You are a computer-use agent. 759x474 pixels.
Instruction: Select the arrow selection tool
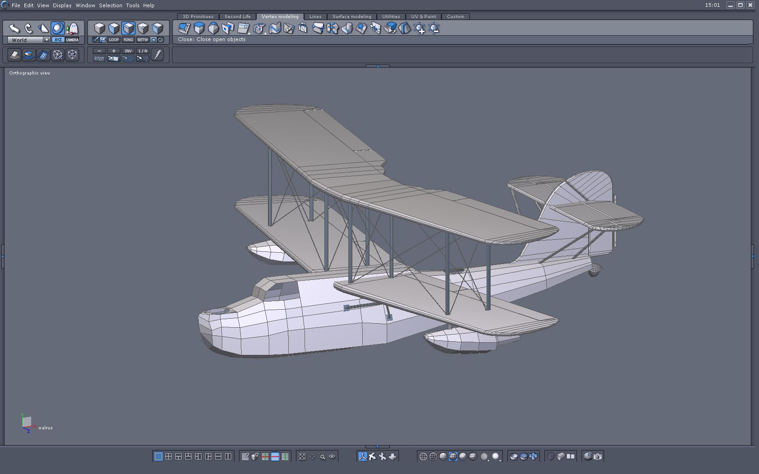pyautogui.click(x=14, y=28)
